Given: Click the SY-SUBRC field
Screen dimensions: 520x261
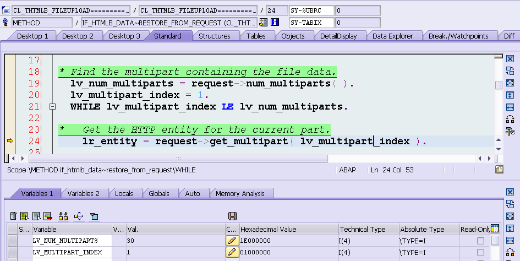Looking at the screenshot, I should pos(311,10).
